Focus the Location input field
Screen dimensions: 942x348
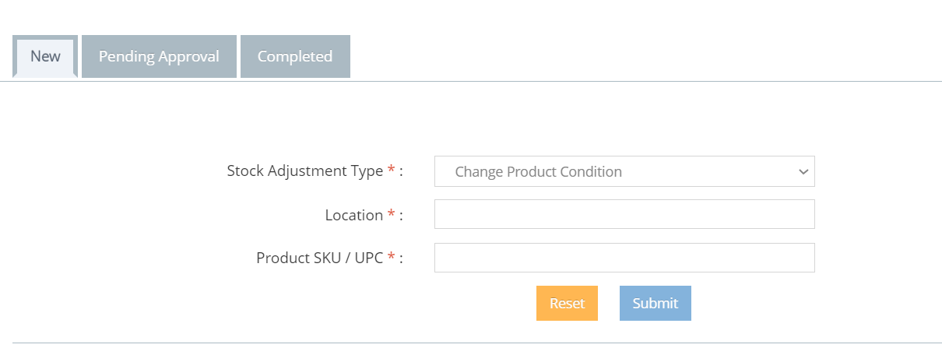(624, 214)
